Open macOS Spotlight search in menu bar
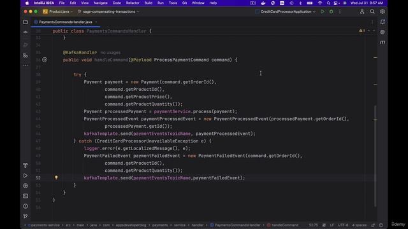The width and height of the screenshot is (408, 229). pos(328,3)
